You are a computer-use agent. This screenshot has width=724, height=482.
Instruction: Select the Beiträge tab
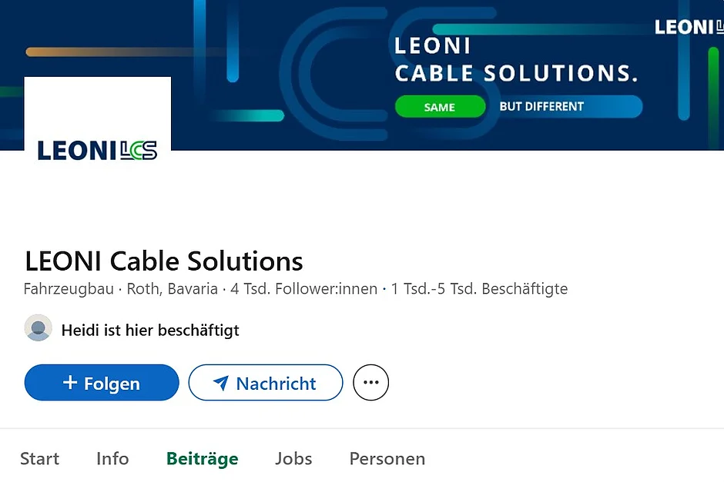202,459
